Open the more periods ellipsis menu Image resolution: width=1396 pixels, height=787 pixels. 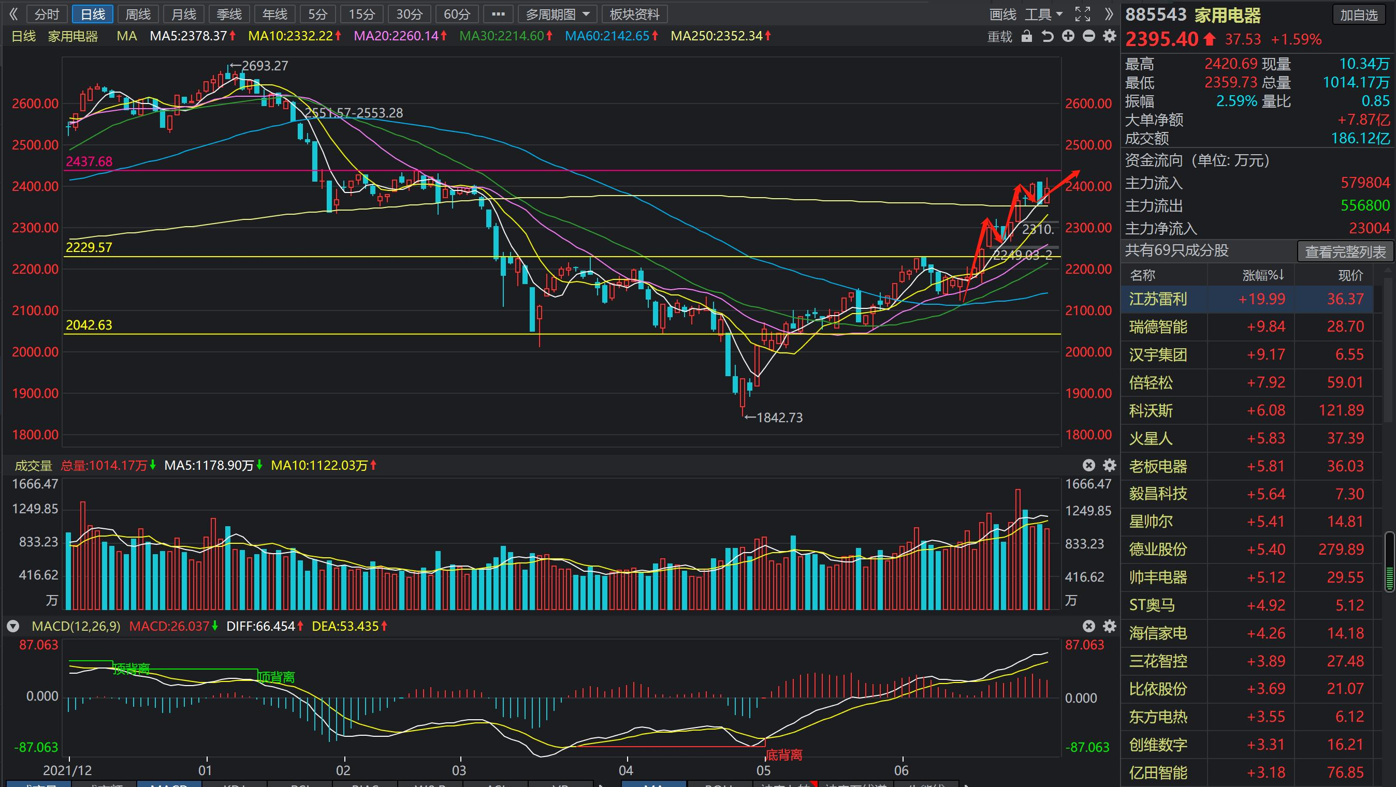point(498,14)
